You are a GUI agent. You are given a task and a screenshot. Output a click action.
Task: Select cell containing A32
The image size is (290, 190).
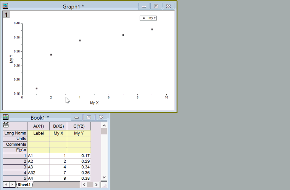pos(38,173)
